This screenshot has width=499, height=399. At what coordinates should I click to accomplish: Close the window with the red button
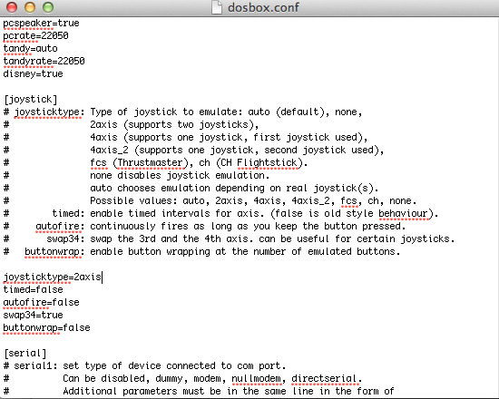click(12, 7)
